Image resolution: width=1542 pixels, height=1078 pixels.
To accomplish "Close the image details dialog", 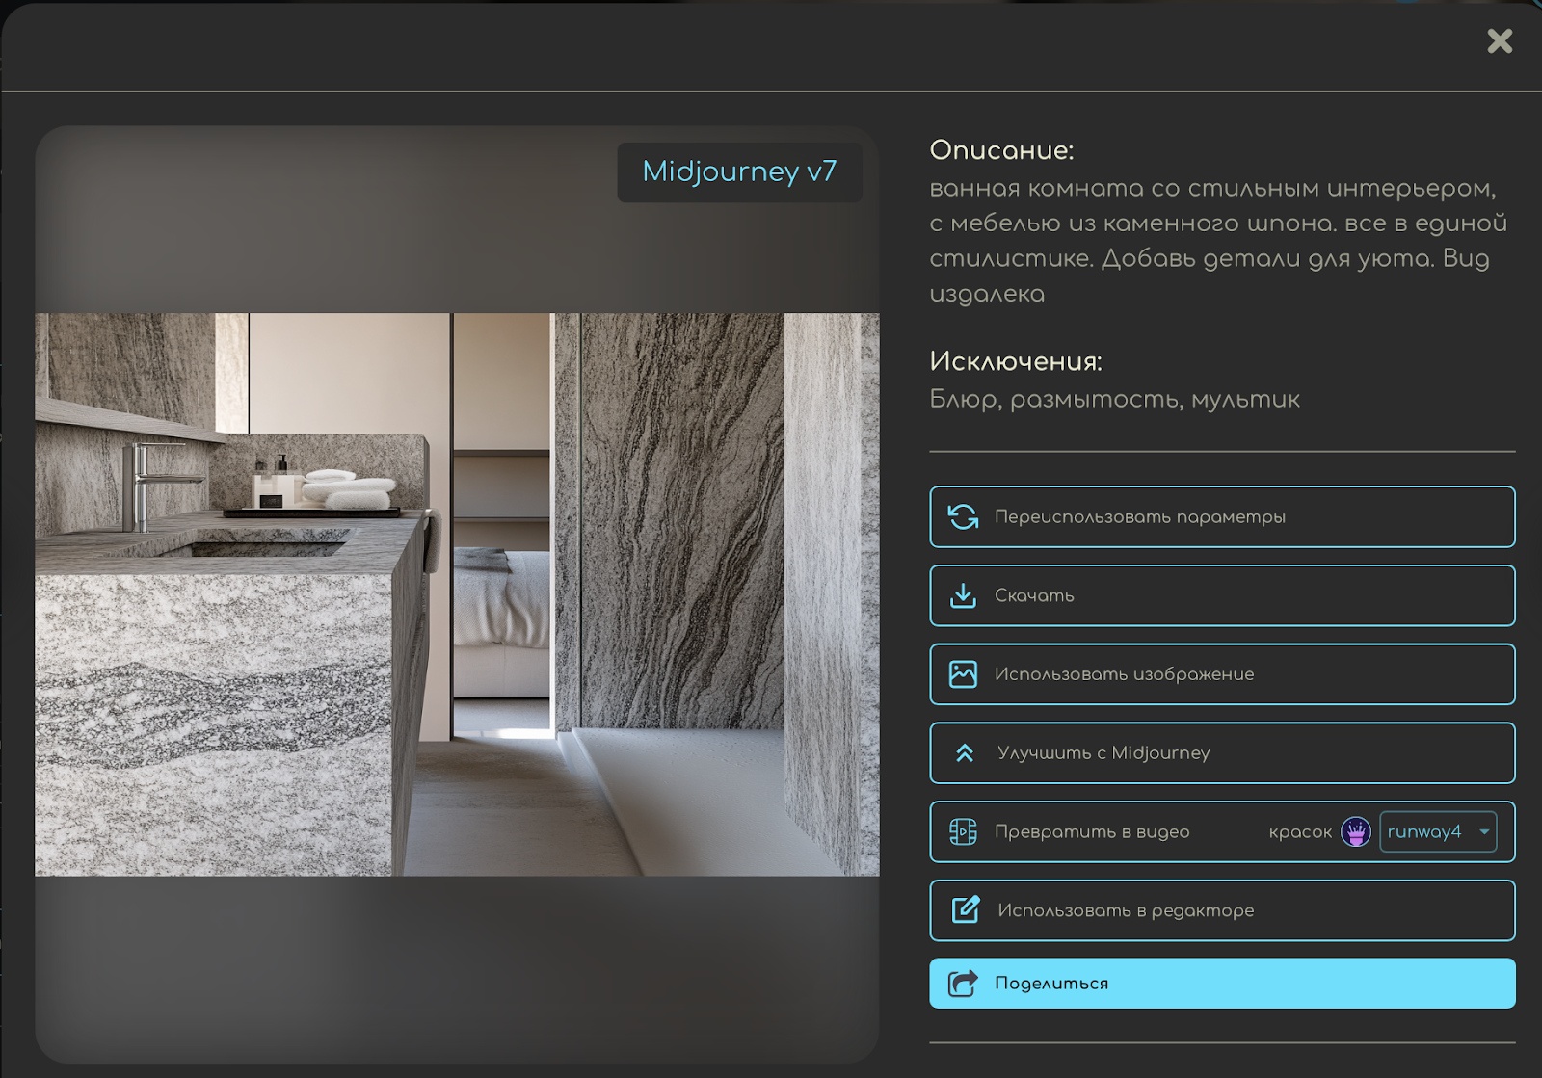I will (1499, 40).
